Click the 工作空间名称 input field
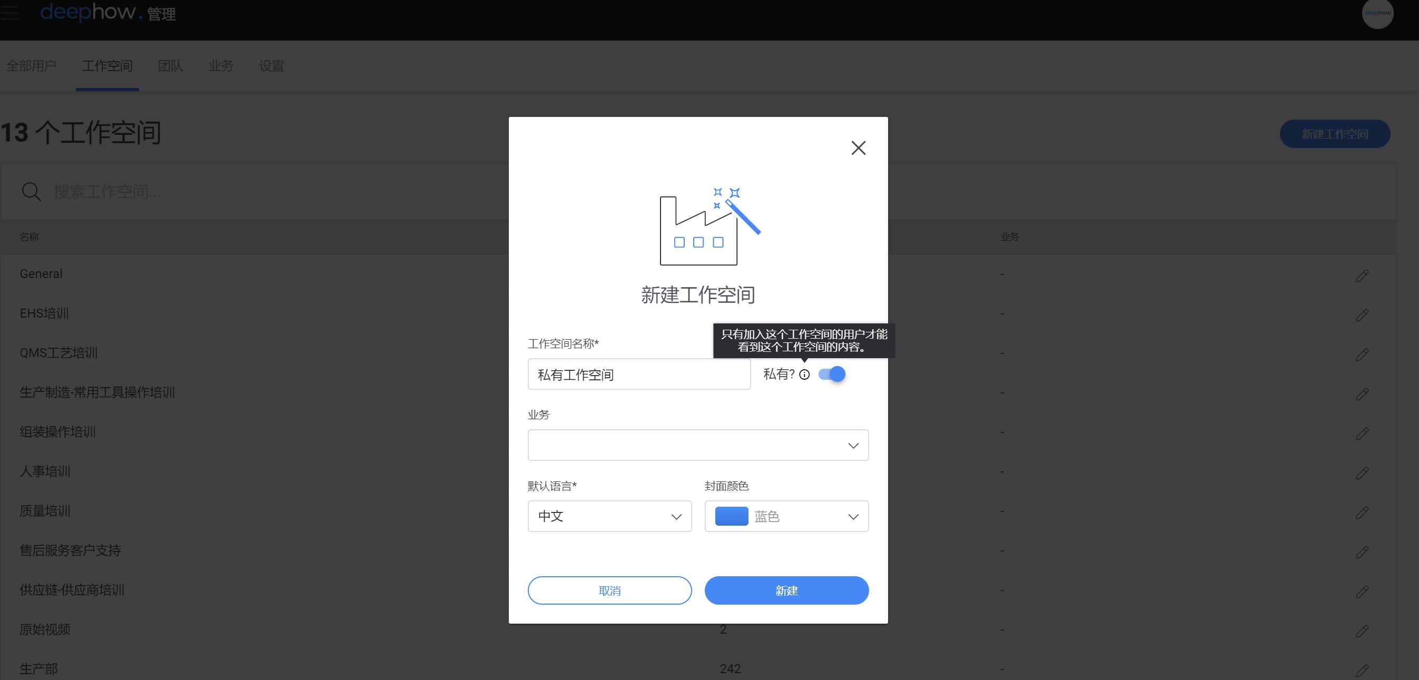 point(639,374)
